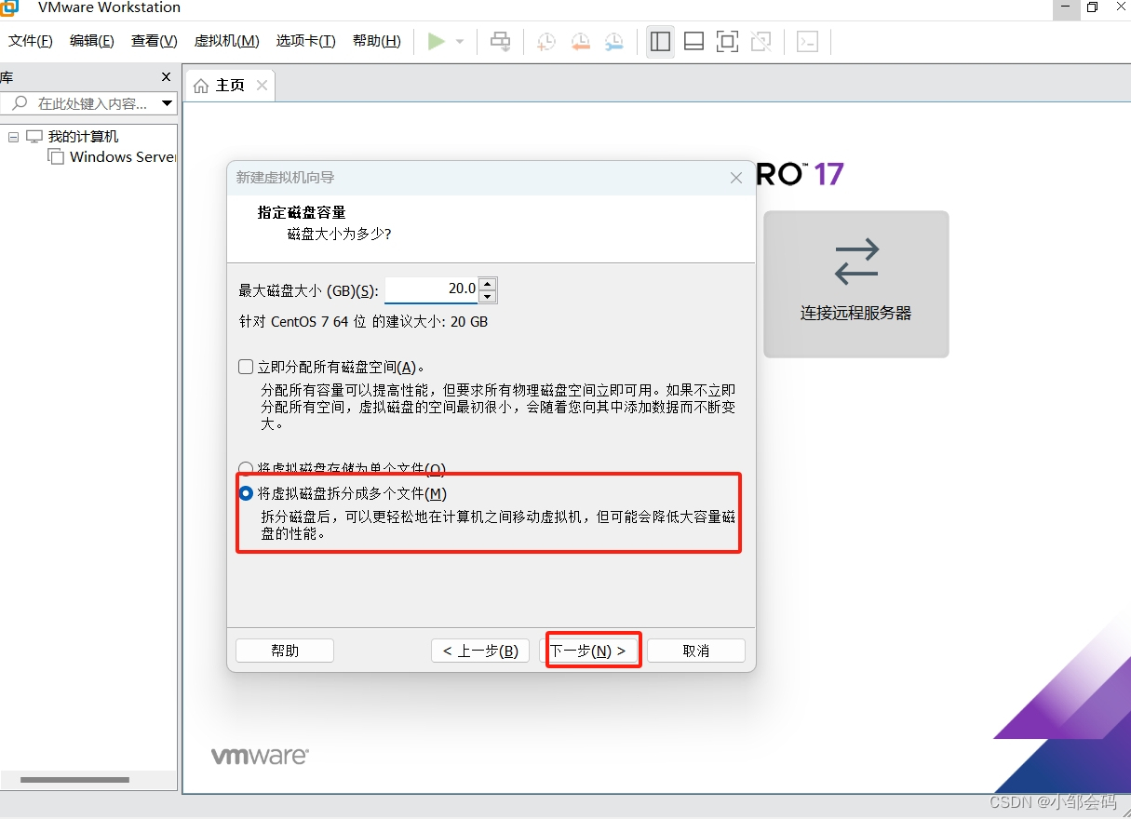Open the library search filter dropdown arrow
The height and width of the screenshot is (819, 1131).
(x=168, y=103)
